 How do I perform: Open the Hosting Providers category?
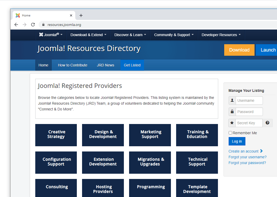coord(103,188)
